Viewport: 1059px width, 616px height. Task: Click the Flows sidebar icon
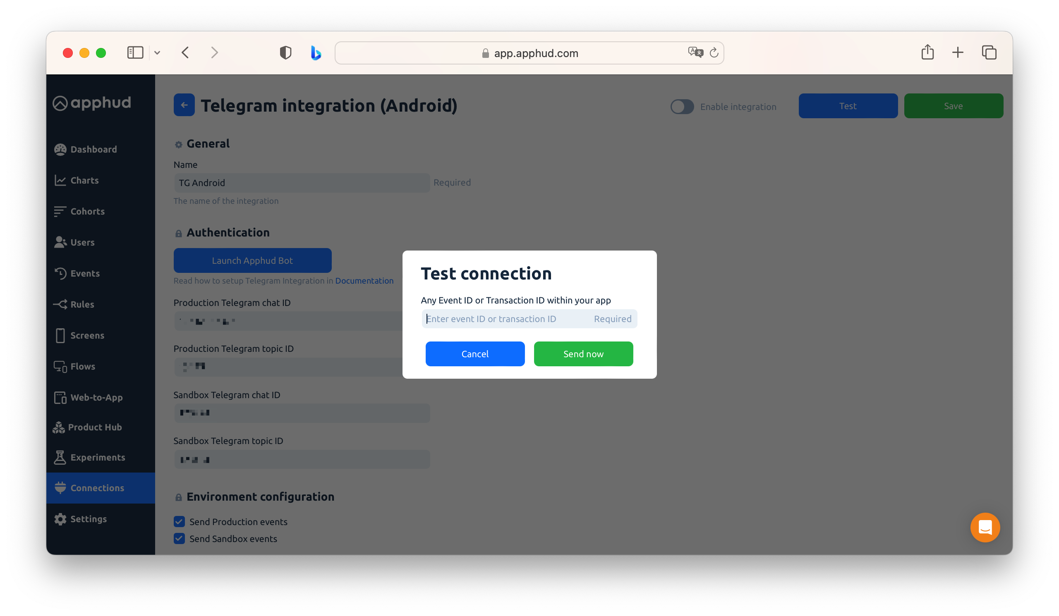point(60,367)
